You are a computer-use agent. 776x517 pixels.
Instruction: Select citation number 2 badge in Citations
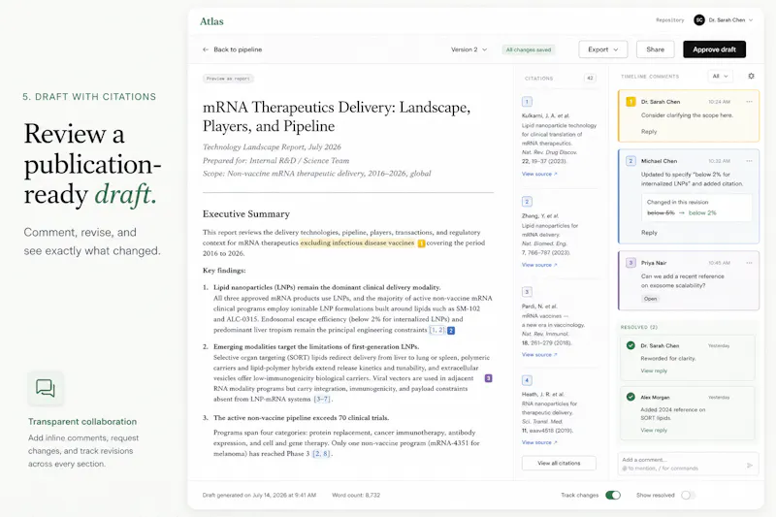click(x=527, y=202)
